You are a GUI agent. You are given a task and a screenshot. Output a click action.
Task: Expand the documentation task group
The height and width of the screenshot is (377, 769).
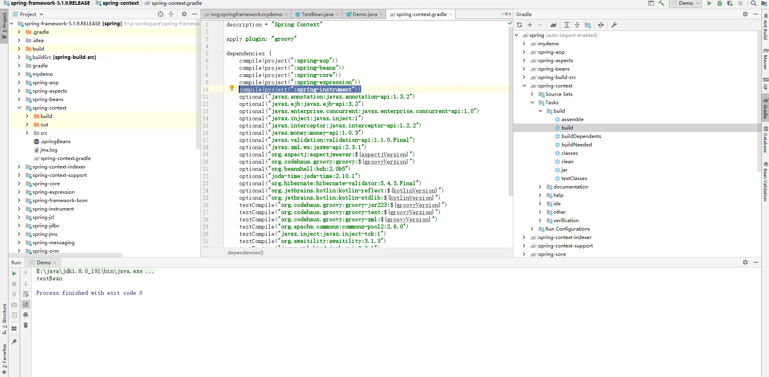[540, 187]
